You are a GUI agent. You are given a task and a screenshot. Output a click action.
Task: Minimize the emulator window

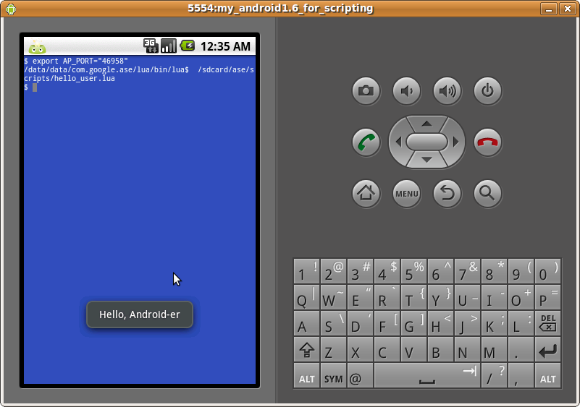[549, 9]
